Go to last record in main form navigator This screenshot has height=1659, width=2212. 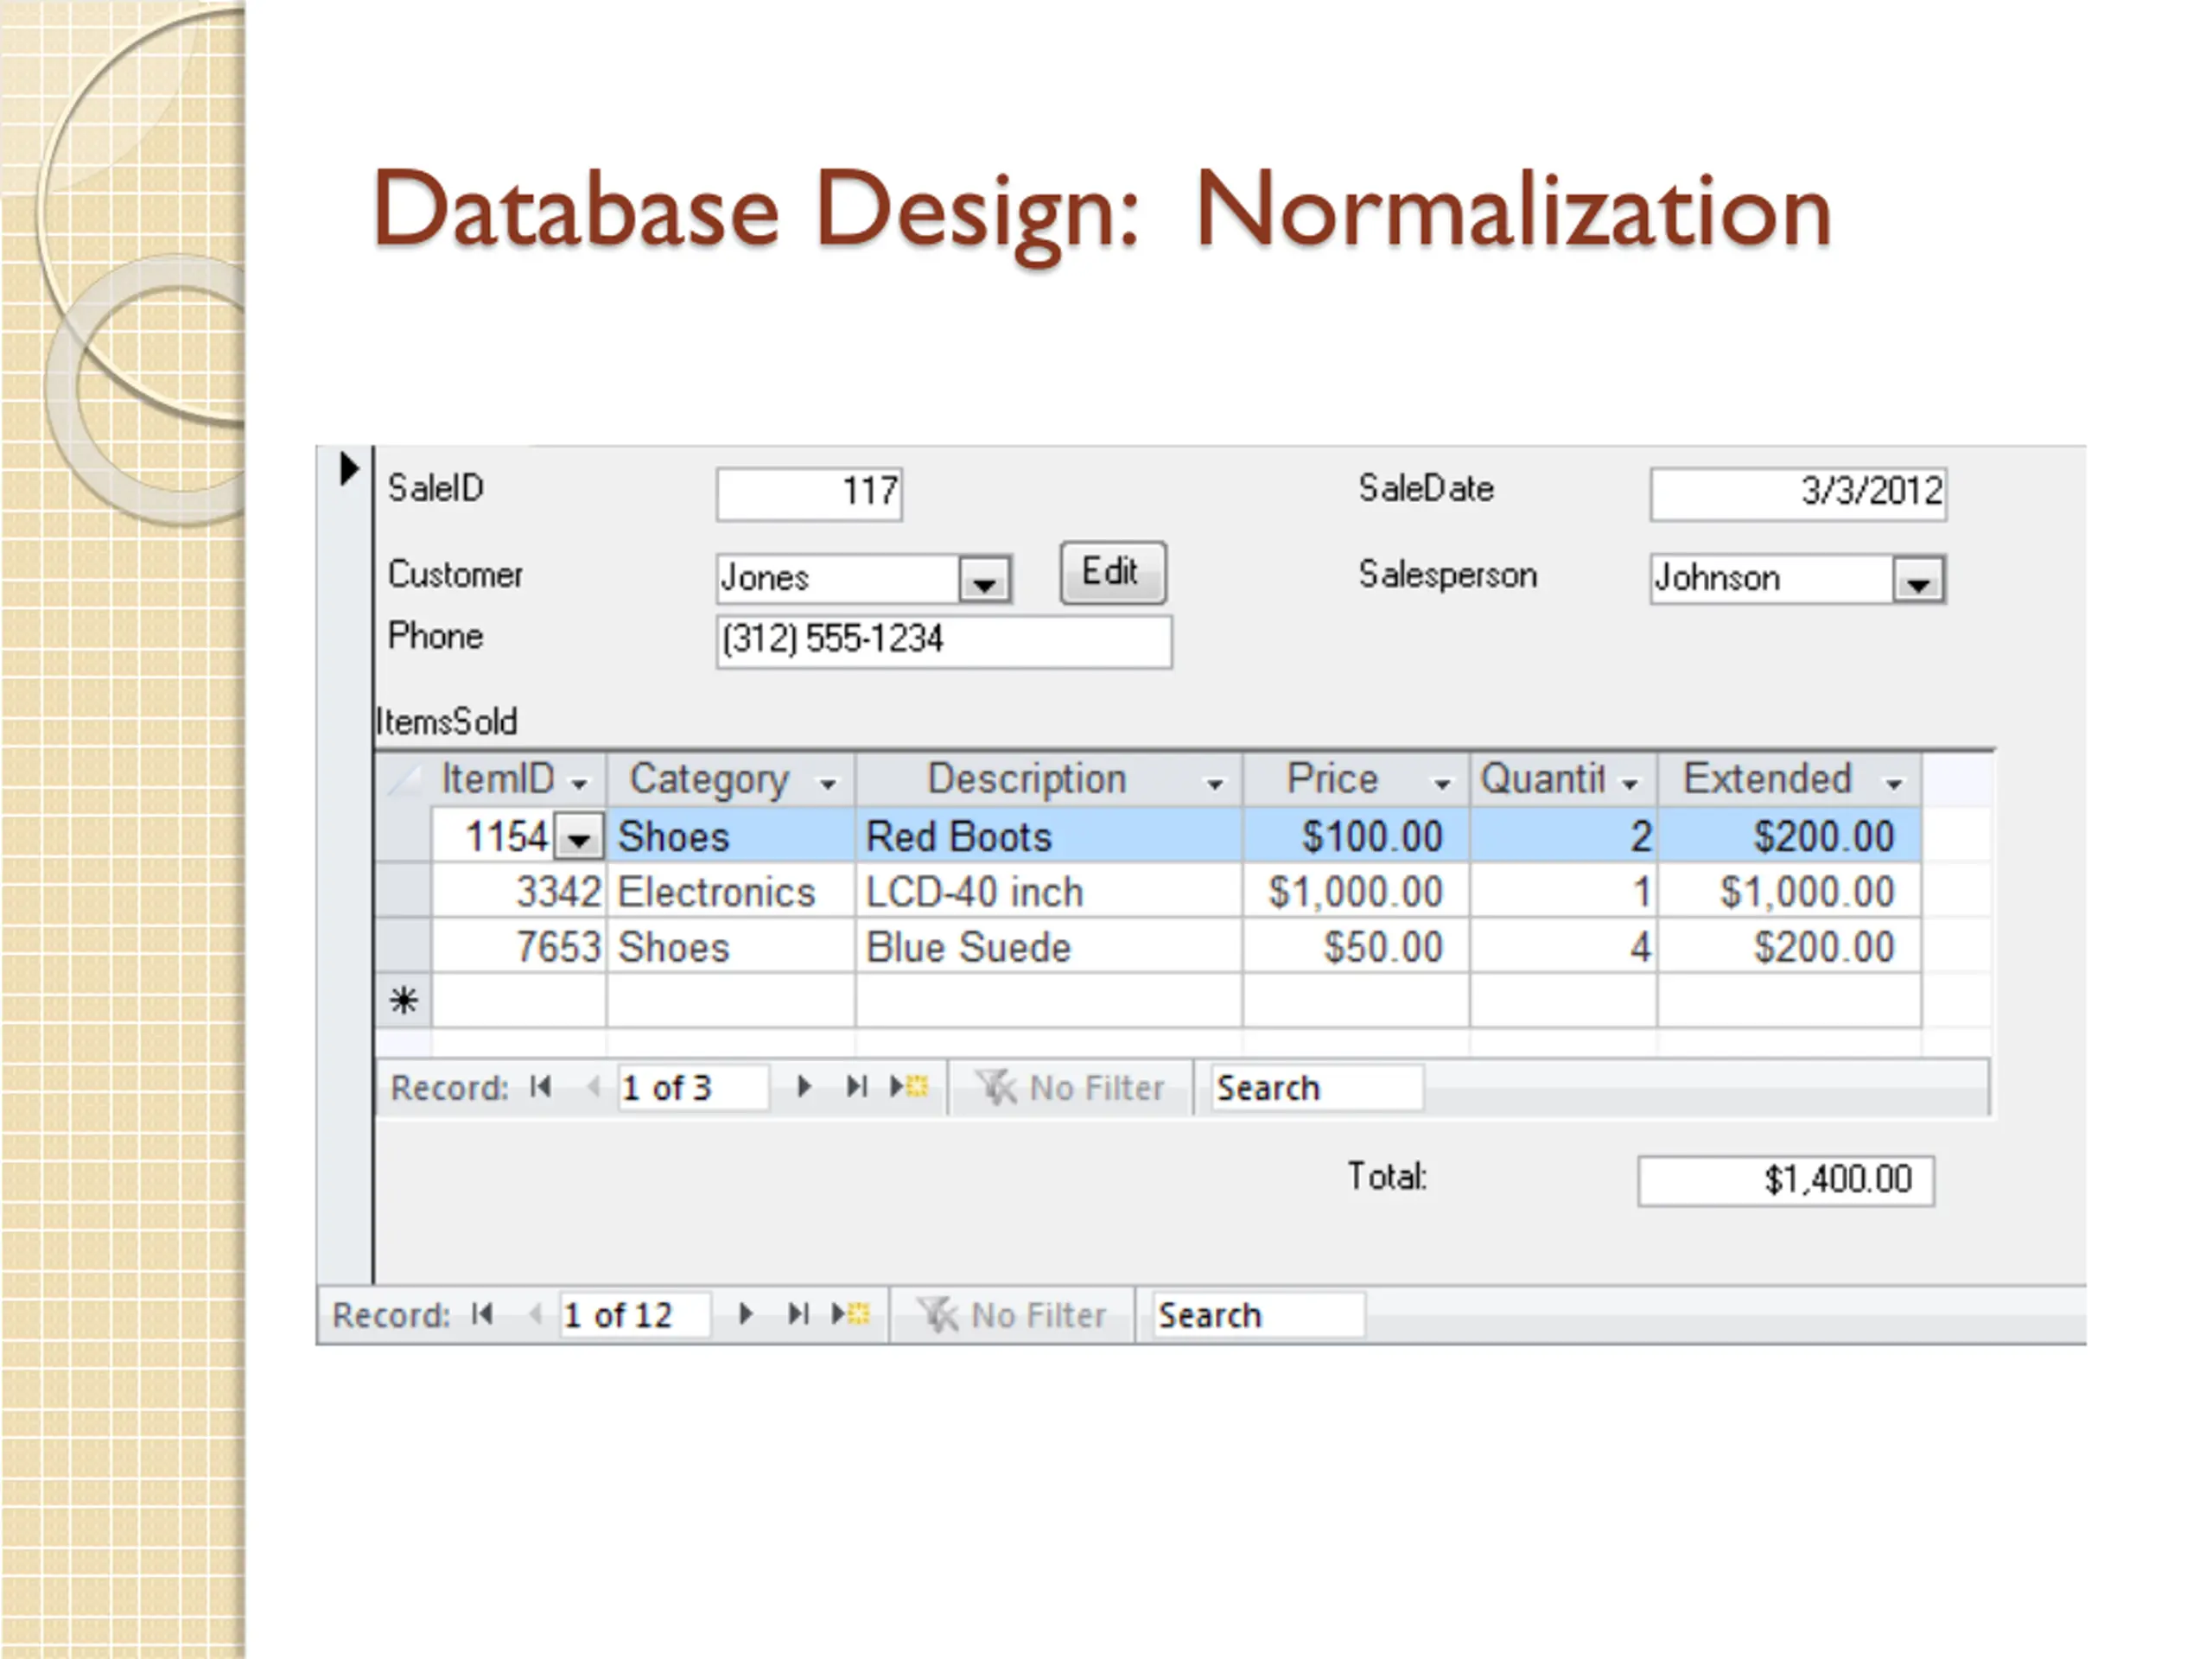pyautogui.click(x=798, y=1313)
